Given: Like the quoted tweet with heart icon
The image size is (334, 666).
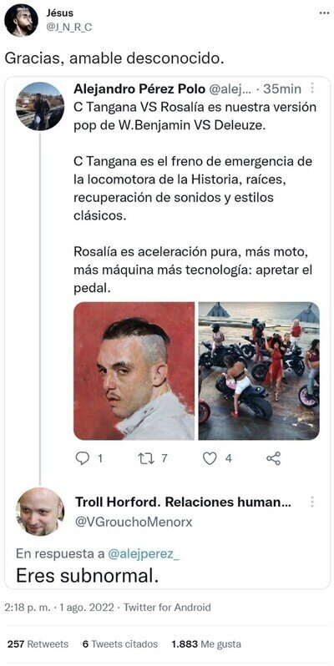Looking at the screenshot, I should [x=210, y=458].
